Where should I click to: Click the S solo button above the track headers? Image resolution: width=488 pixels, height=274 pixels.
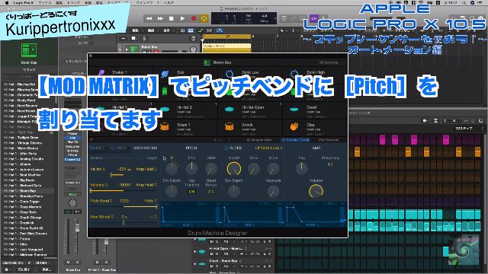[x=144, y=39]
